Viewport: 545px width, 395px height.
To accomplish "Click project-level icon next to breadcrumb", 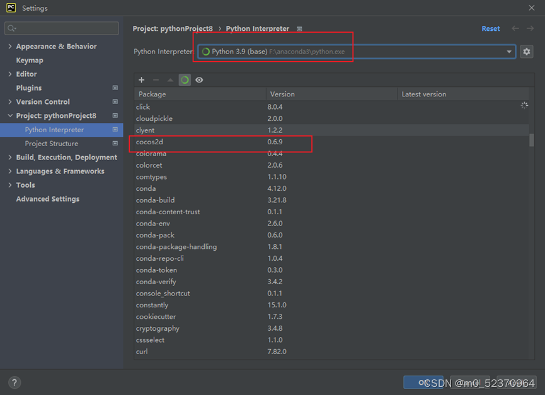I will (299, 29).
